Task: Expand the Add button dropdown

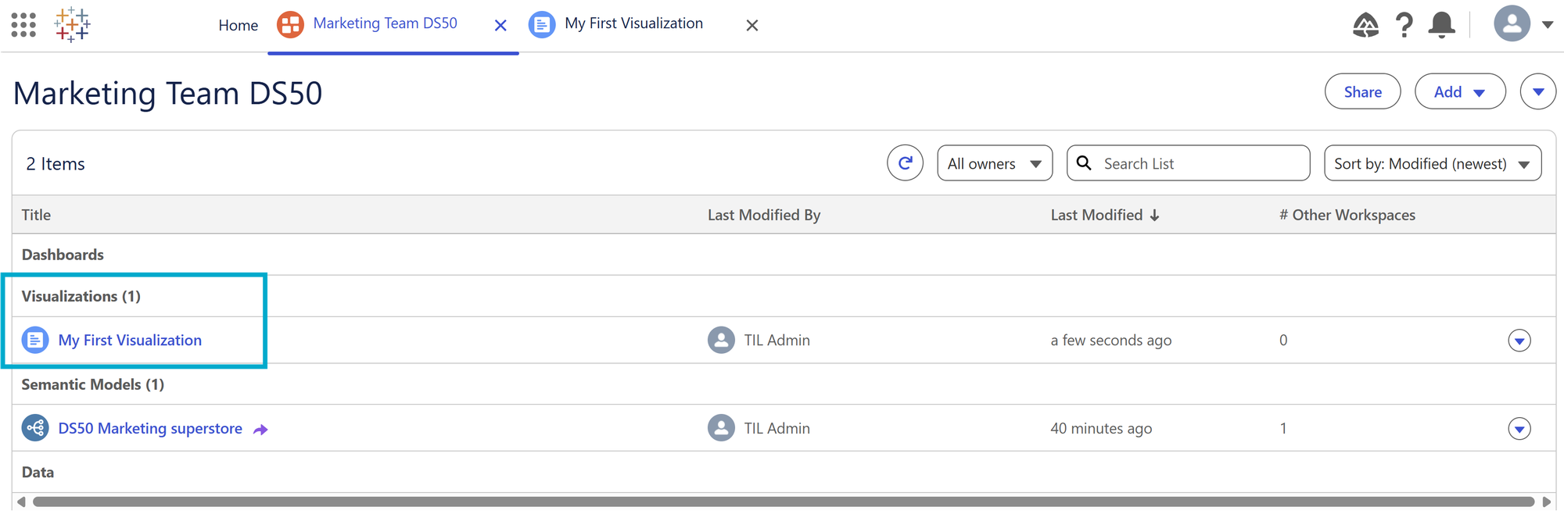Action: tap(1460, 91)
